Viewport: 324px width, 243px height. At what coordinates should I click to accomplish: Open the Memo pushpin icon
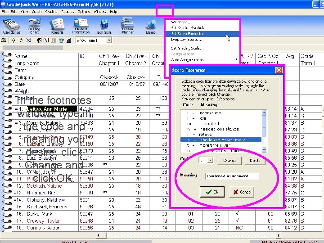click(151, 26)
